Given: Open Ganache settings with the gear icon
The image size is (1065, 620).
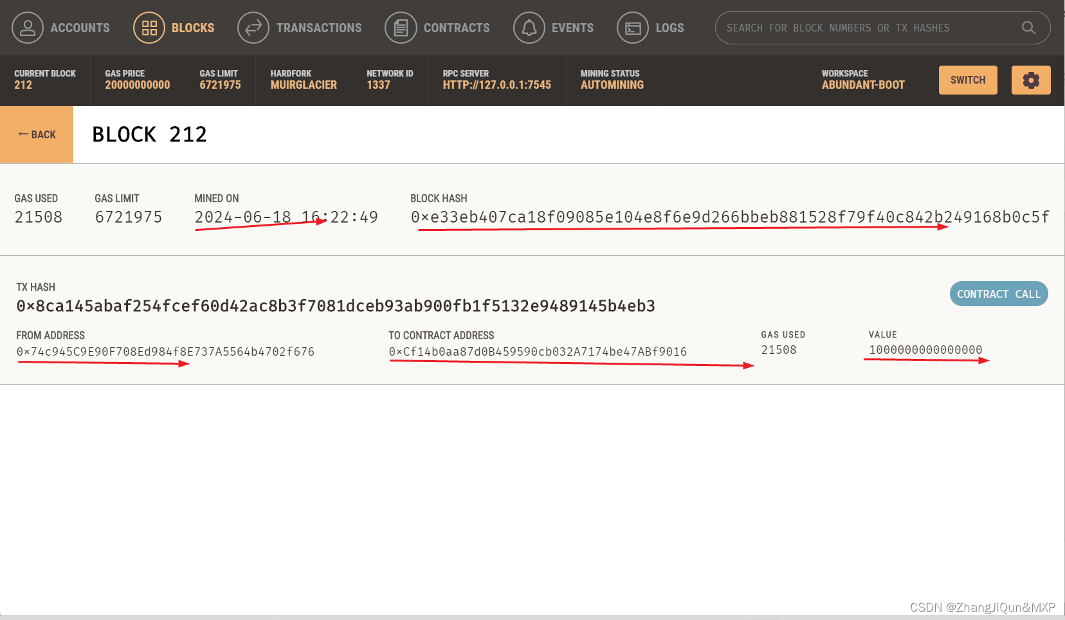Looking at the screenshot, I should [x=1031, y=80].
